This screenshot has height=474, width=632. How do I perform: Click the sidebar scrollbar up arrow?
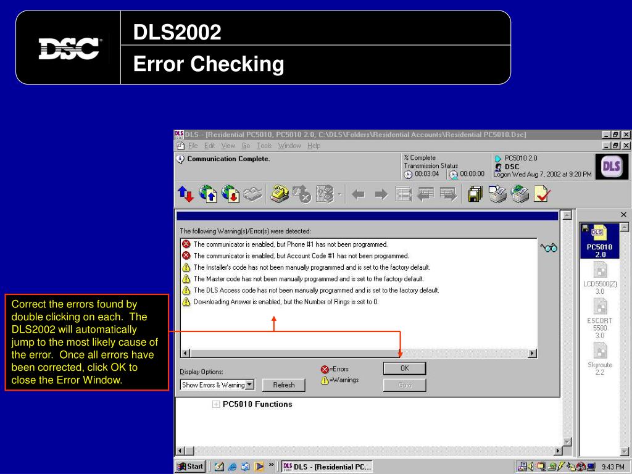tap(623, 227)
